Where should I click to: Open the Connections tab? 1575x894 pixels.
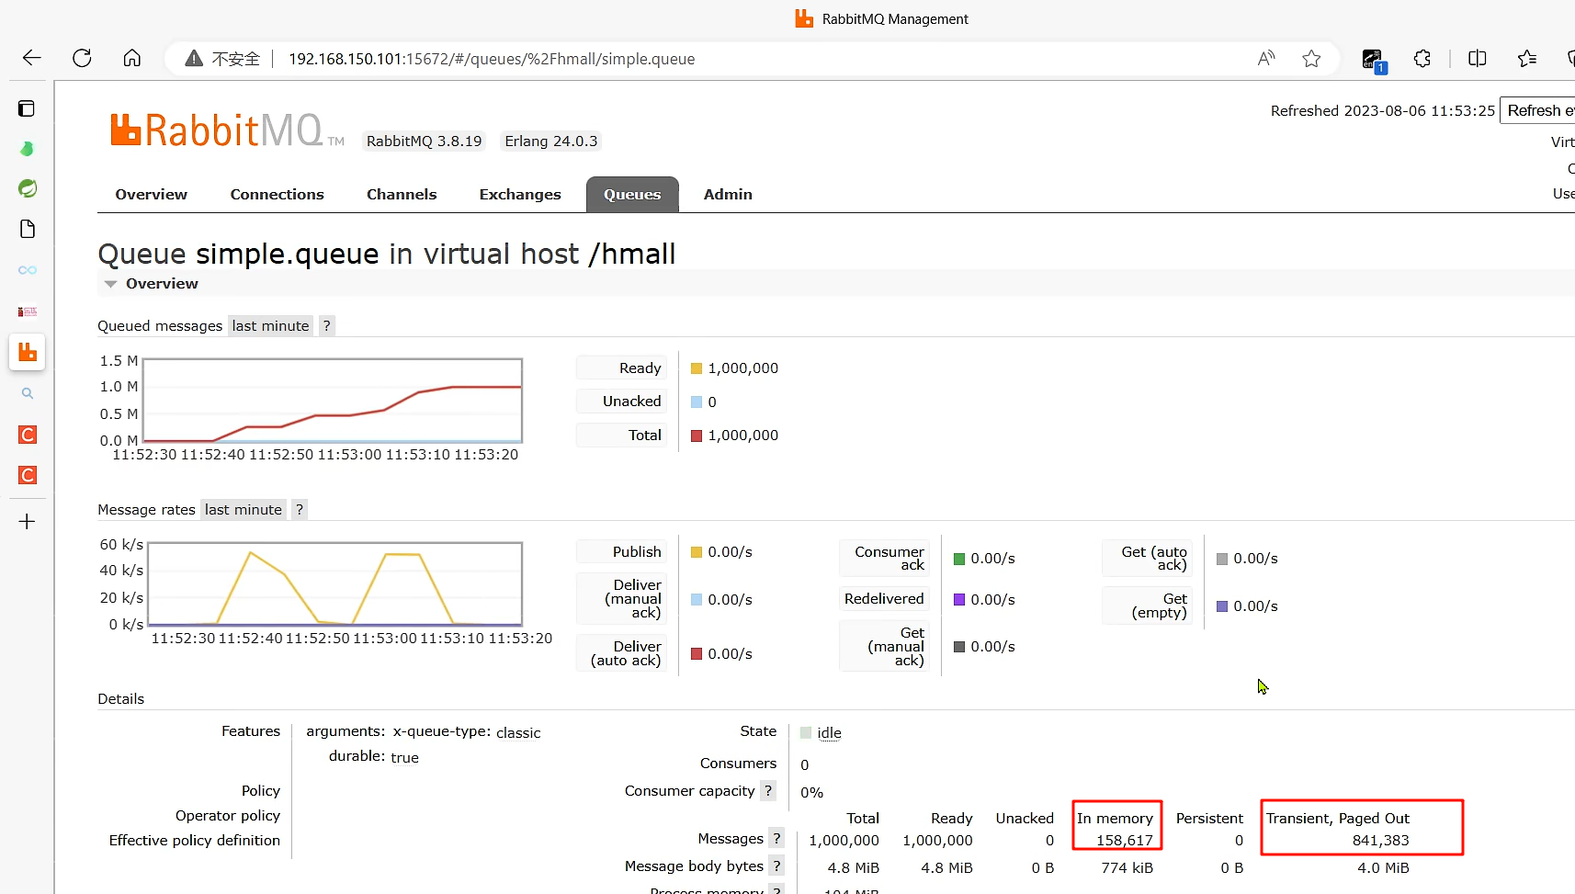[x=277, y=195]
